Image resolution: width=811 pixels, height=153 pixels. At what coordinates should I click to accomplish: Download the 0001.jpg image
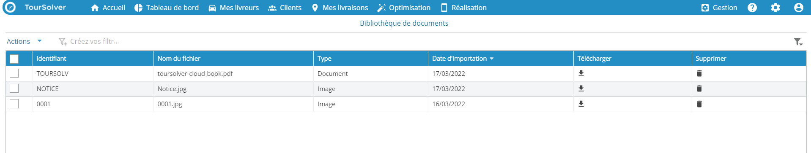click(581, 104)
